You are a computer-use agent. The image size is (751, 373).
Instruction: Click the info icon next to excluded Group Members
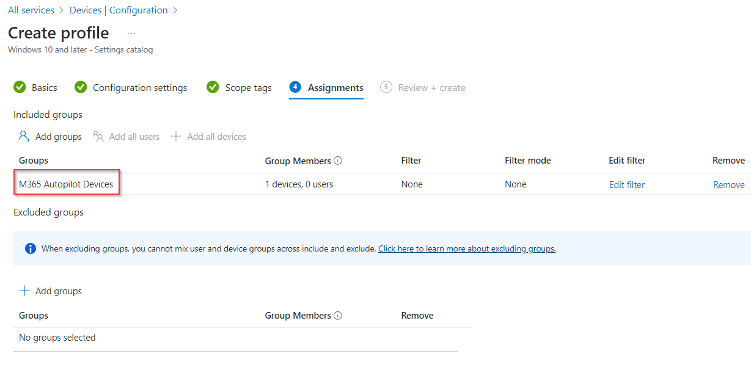coord(338,316)
